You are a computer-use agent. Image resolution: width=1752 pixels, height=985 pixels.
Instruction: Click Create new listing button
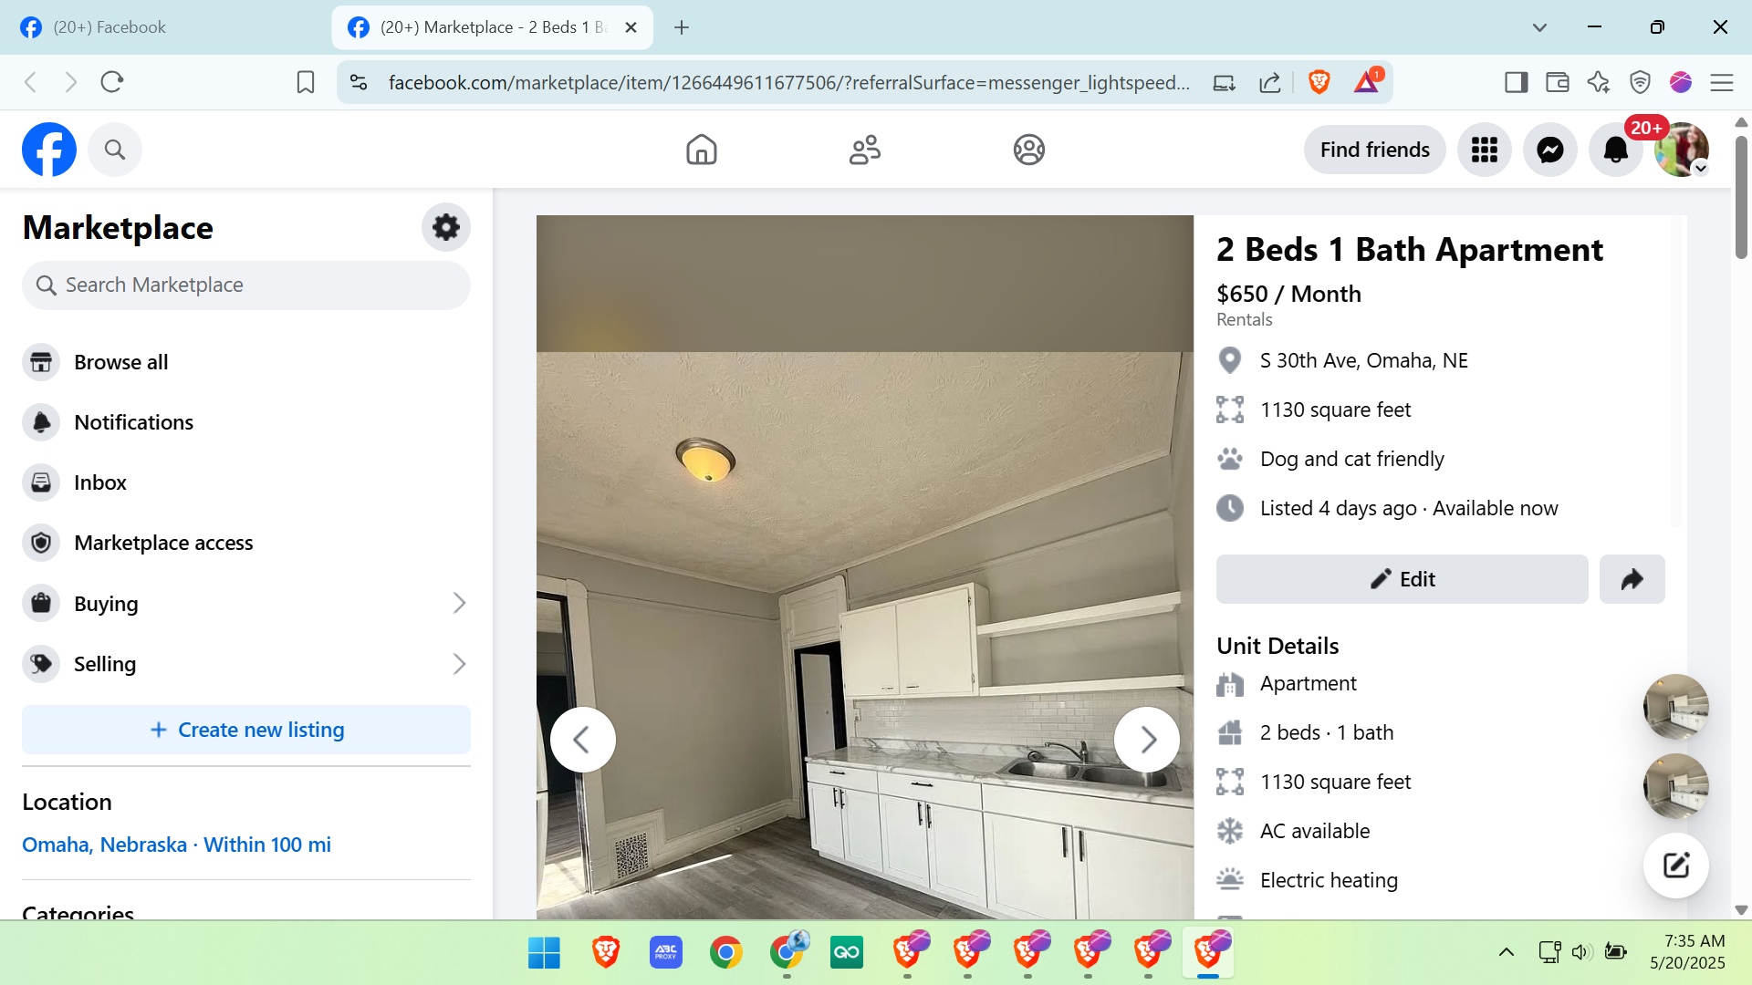click(246, 730)
